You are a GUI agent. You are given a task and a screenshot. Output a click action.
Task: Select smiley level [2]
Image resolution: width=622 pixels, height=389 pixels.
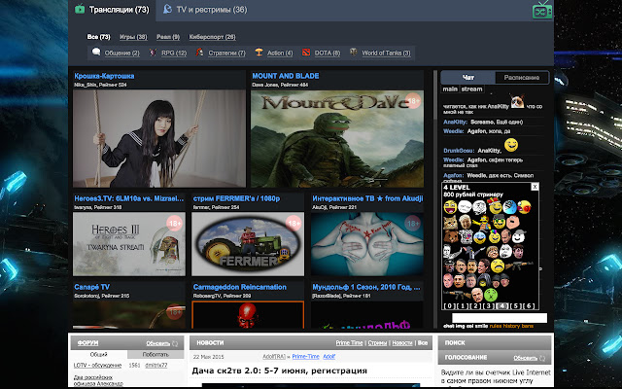pos(475,306)
